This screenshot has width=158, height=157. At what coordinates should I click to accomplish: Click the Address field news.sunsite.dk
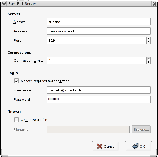[99, 31]
